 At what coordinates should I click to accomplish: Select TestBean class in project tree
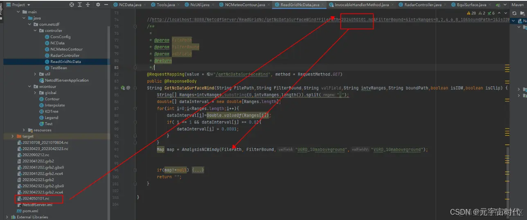tap(56, 68)
